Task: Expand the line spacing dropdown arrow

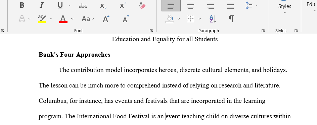Action: pos(257,5)
